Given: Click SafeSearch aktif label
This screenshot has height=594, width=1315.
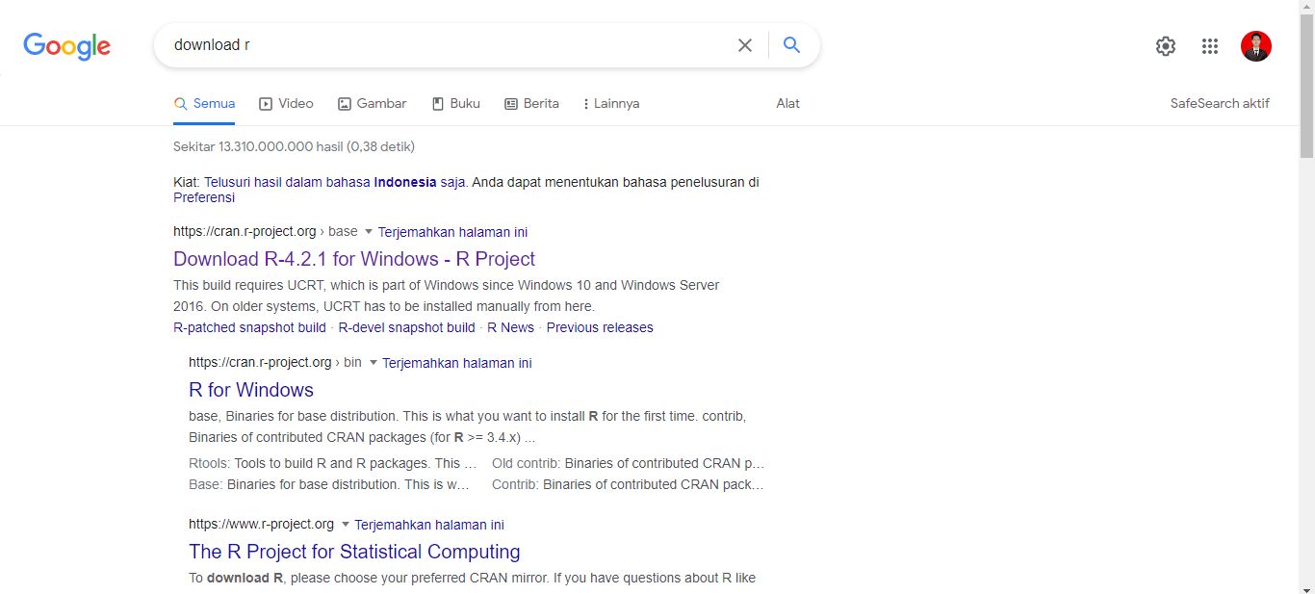Looking at the screenshot, I should [1220, 104].
